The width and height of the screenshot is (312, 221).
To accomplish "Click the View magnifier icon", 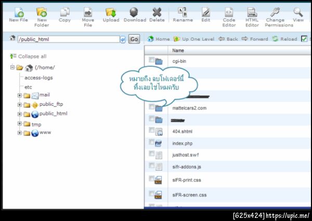I will coord(298,12).
